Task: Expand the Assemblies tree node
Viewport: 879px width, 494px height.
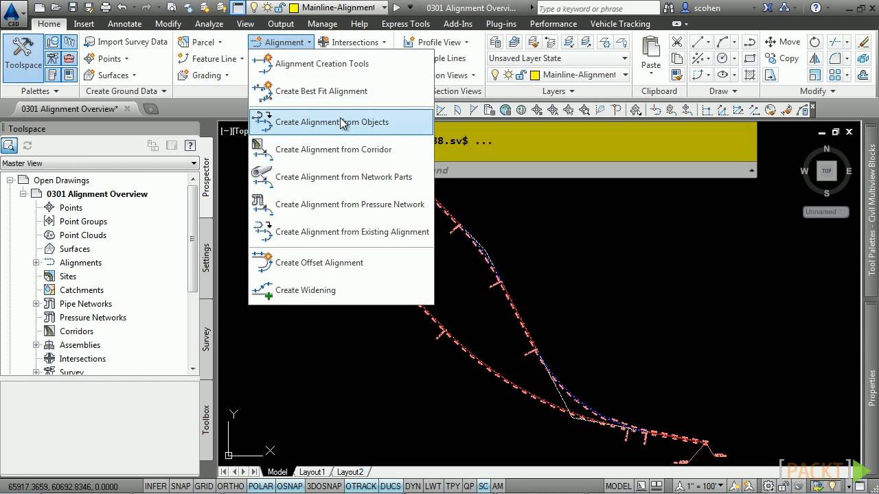Action: click(x=36, y=345)
